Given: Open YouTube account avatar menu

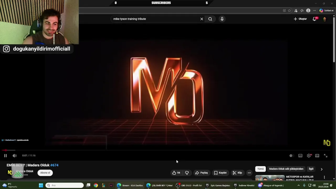Looking at the screenshot, I should pyautogui.click(x=324, y=19).
